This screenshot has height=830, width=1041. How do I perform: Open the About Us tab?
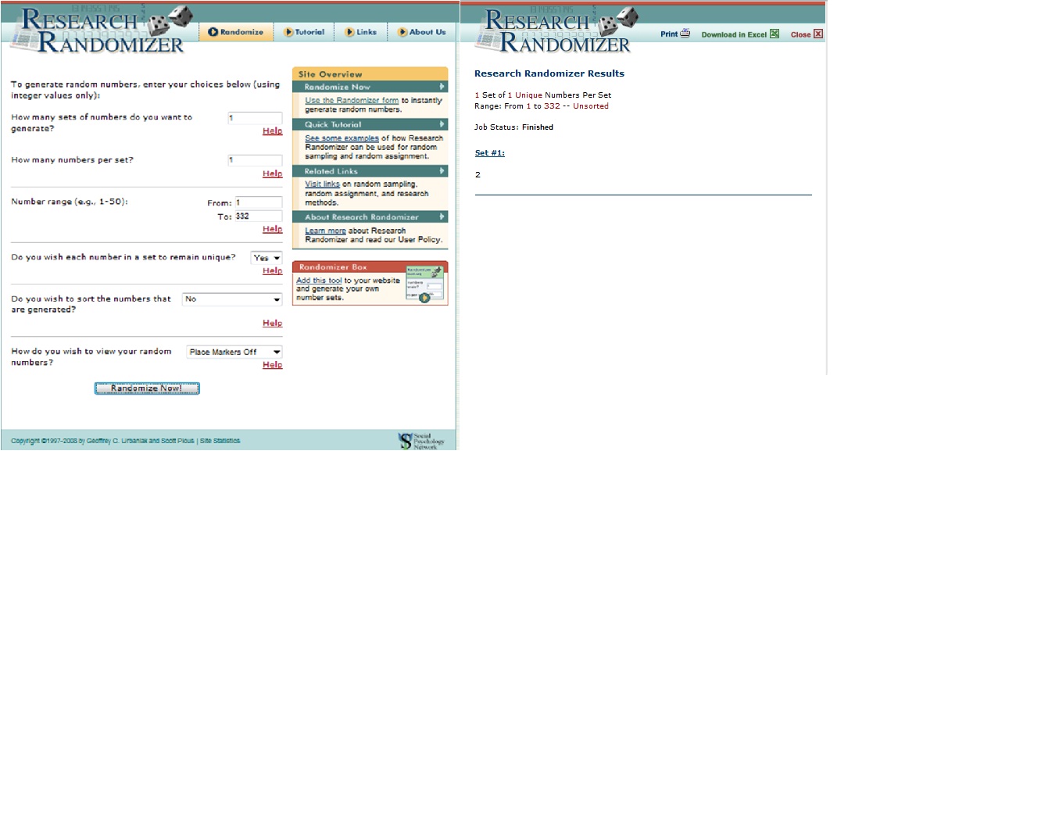tap(421, 32)
